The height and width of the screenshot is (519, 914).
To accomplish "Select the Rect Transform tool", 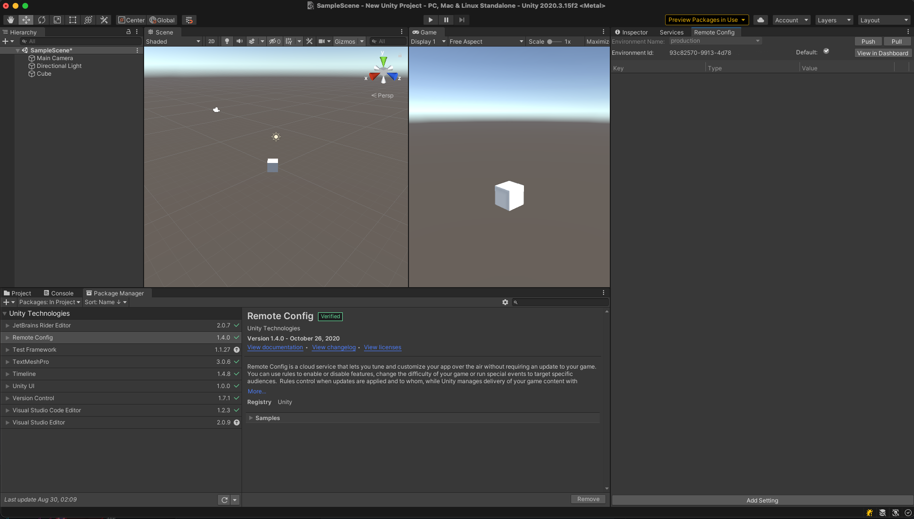I will 73,20.
